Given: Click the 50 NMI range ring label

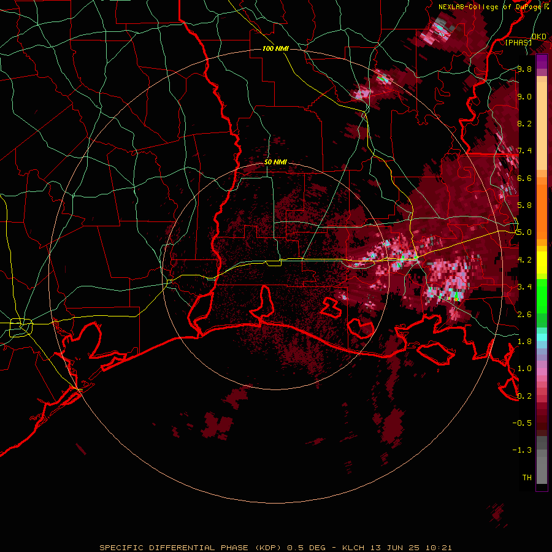Looking at the screenshot, I should [x=275, y=163].
